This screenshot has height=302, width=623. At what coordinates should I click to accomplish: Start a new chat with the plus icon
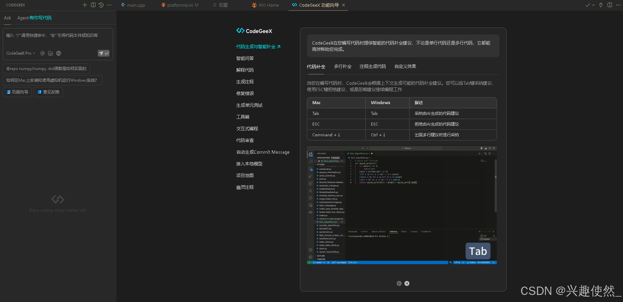[x=85, y=5]
